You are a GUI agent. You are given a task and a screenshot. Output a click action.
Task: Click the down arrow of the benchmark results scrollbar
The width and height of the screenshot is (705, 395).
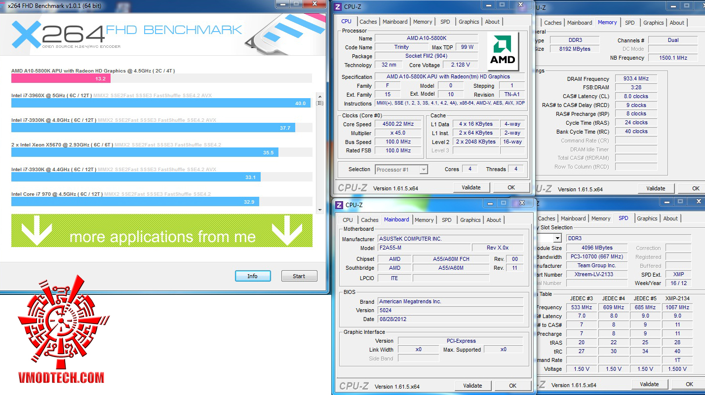tap(320, 210)
